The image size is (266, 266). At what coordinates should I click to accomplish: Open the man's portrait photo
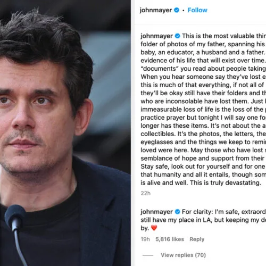coord(65,133)
